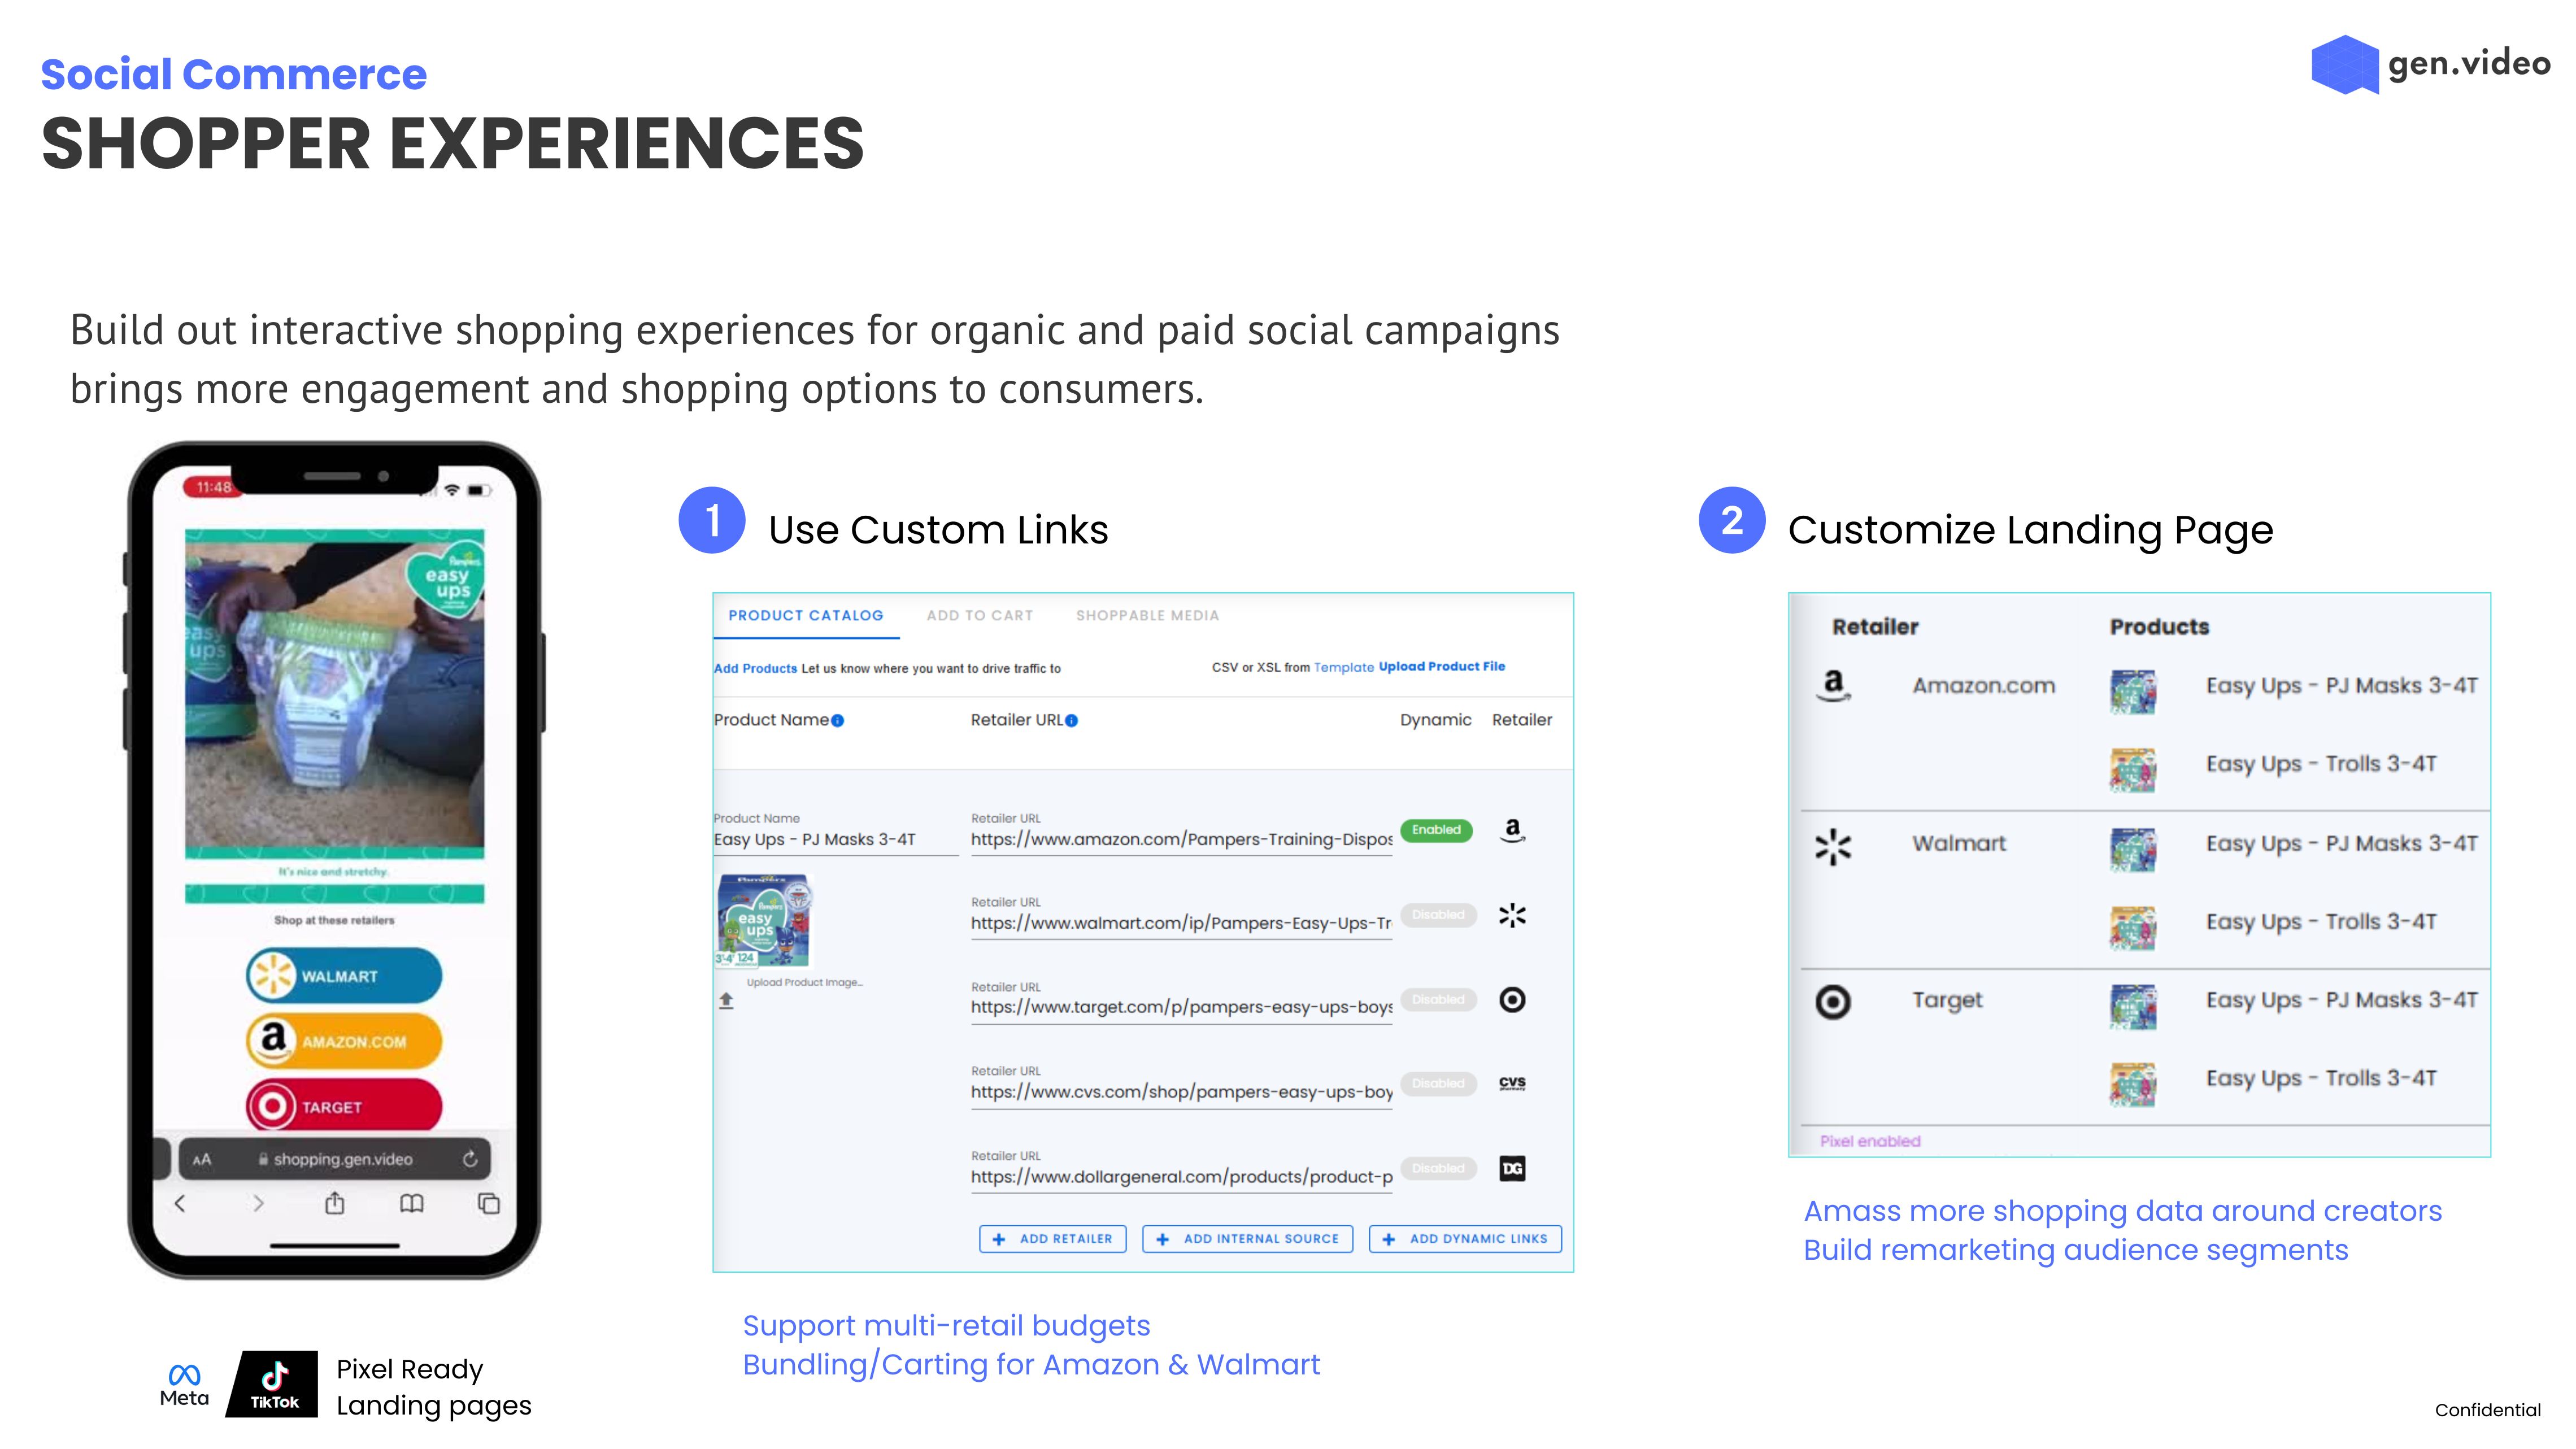This screenshot has height=1449, width=2576.
Task: Tap the Safari share icon
Action: click(335, 1203)
